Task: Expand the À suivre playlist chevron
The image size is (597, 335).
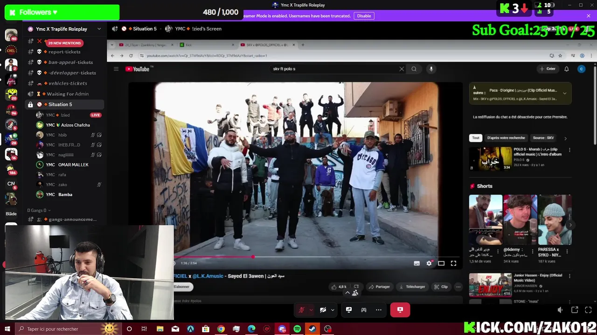Action: (x=564, y=94)
